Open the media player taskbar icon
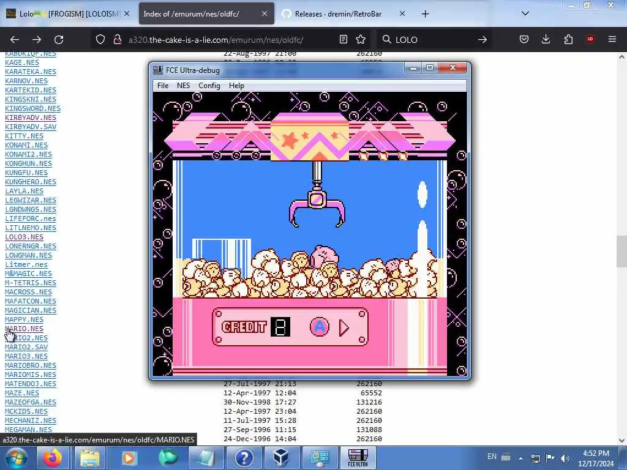 tap(129, 458)
